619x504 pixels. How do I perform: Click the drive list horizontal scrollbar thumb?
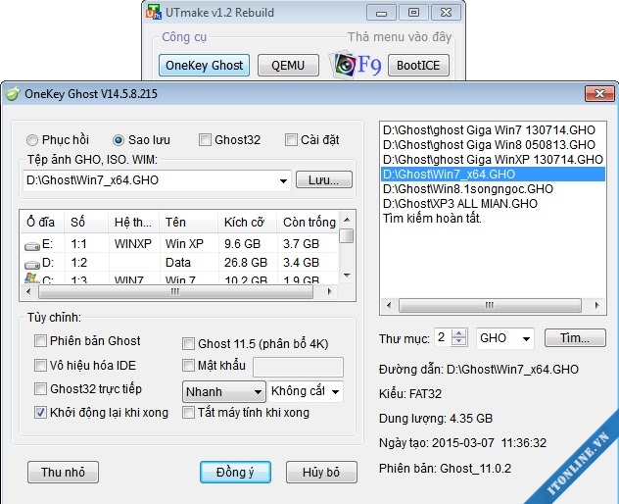(x=175, y=292)
